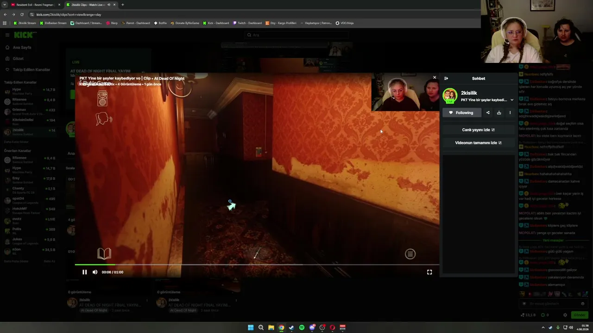Open Windows taskbar search
The width and height of the screenshot is (593, 333).
(261, 327)
